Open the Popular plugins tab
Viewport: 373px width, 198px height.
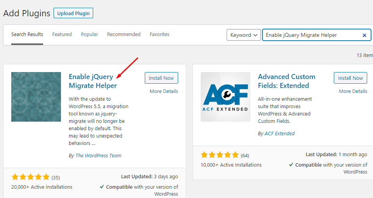pyautogui.click(x=89, y=34)
